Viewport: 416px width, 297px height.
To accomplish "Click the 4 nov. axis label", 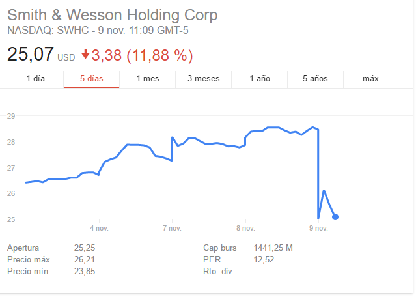I will tap(99, 228).
